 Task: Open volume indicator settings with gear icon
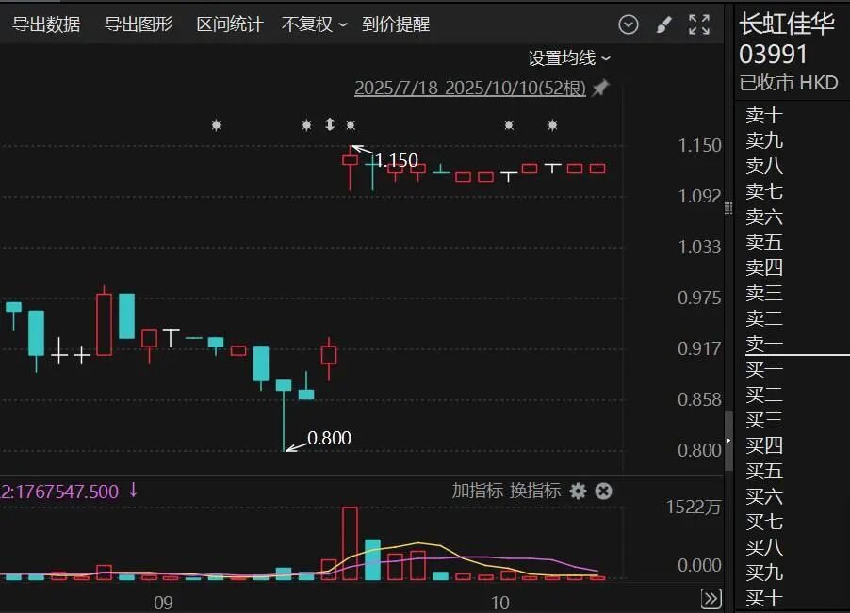[x=579, y=491]
